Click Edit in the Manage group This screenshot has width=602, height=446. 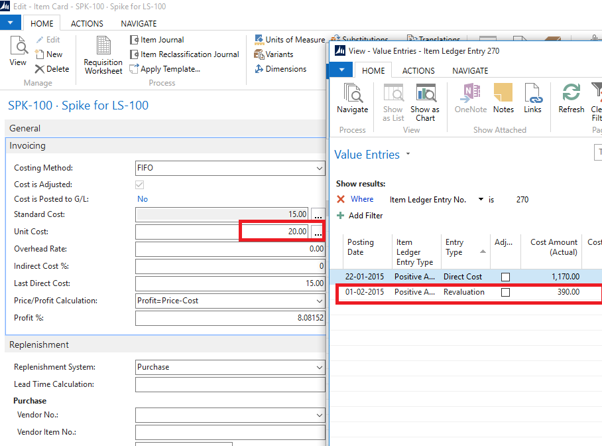click(48, 40)
